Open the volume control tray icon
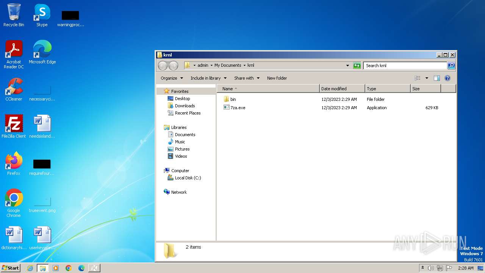 [x=431, y=268]
